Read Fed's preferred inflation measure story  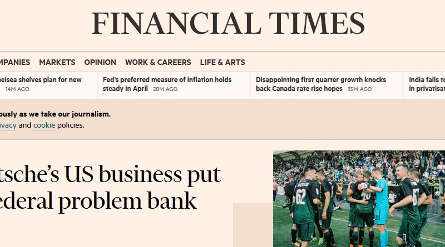tap(167, 84)
